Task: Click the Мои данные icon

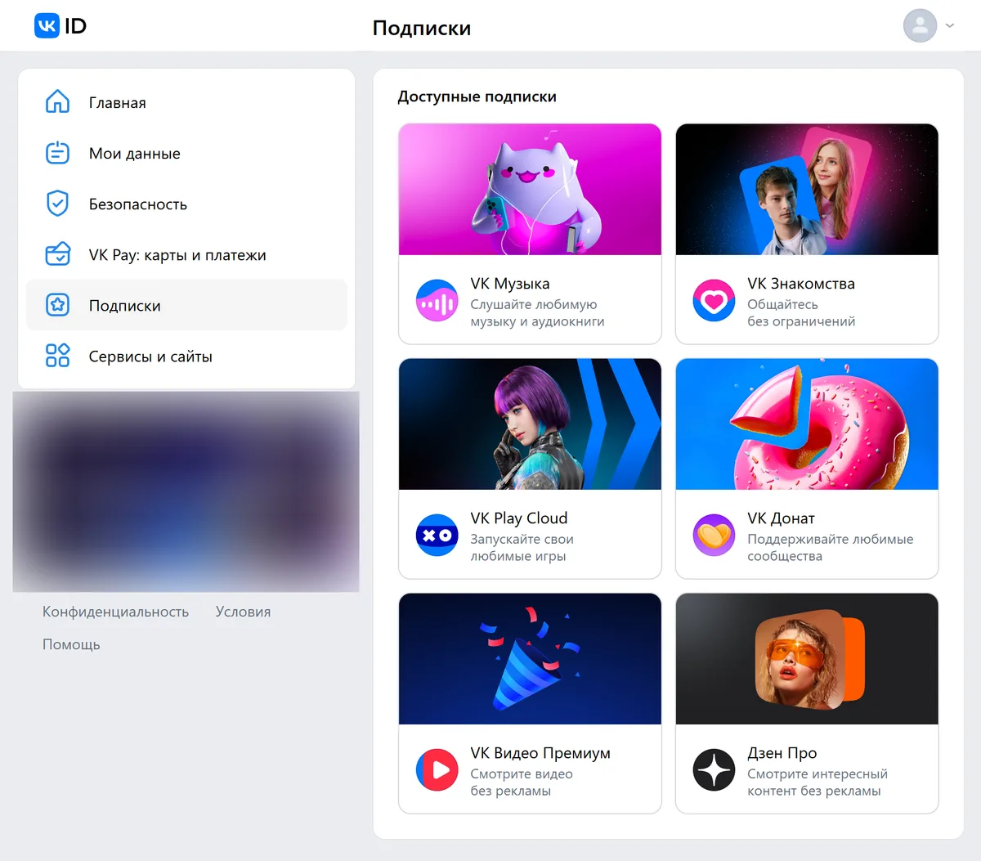Action: pos(57,153)
